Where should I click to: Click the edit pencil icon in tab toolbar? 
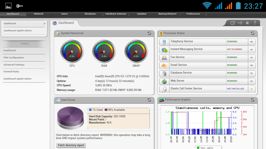[x=233, y=23]
